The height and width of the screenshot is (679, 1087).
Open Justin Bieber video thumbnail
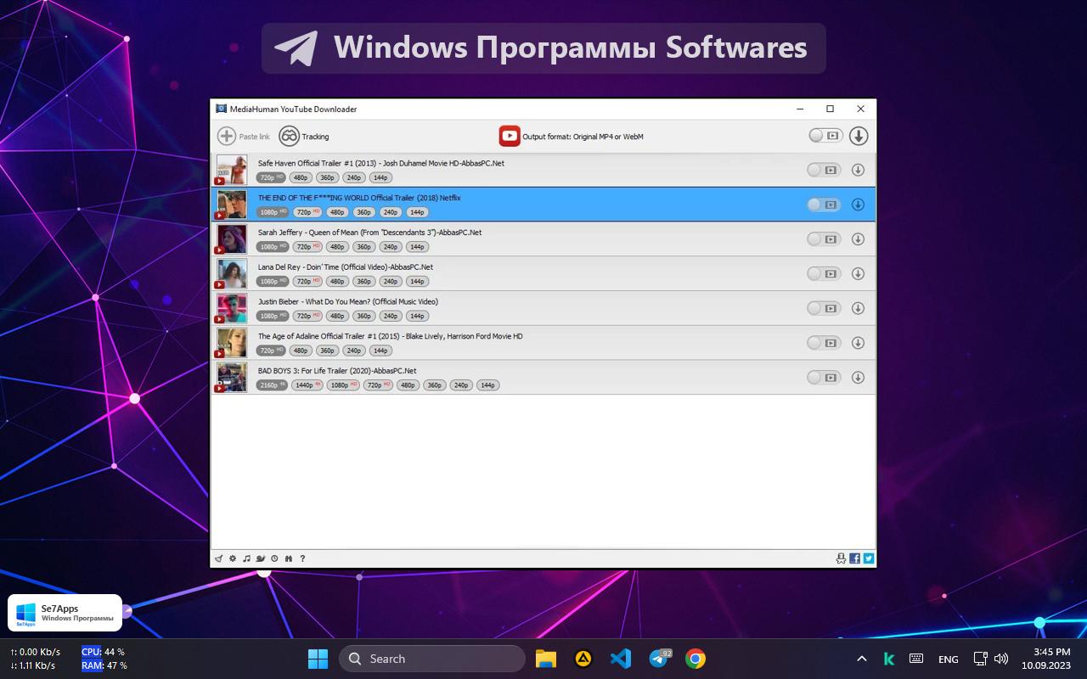tap(231, 308)
